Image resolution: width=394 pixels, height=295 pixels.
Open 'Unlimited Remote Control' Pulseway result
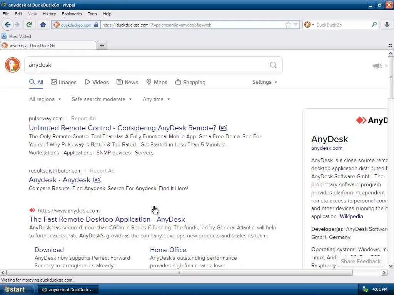(x=122, y=128)
